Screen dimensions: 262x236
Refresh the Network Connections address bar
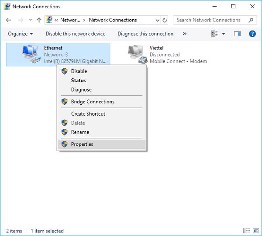[165, 20]
